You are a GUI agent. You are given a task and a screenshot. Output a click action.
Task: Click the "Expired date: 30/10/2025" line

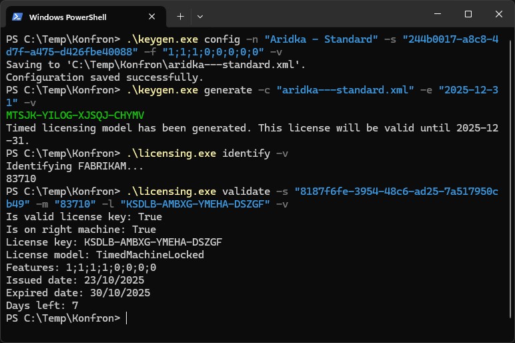(77, 293)
